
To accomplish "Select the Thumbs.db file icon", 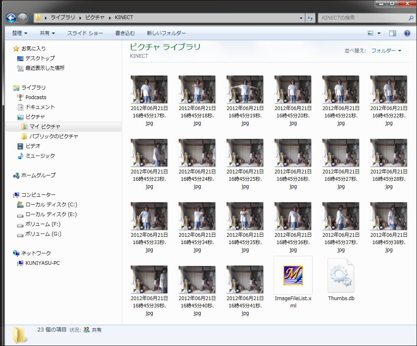I will 341,275.
